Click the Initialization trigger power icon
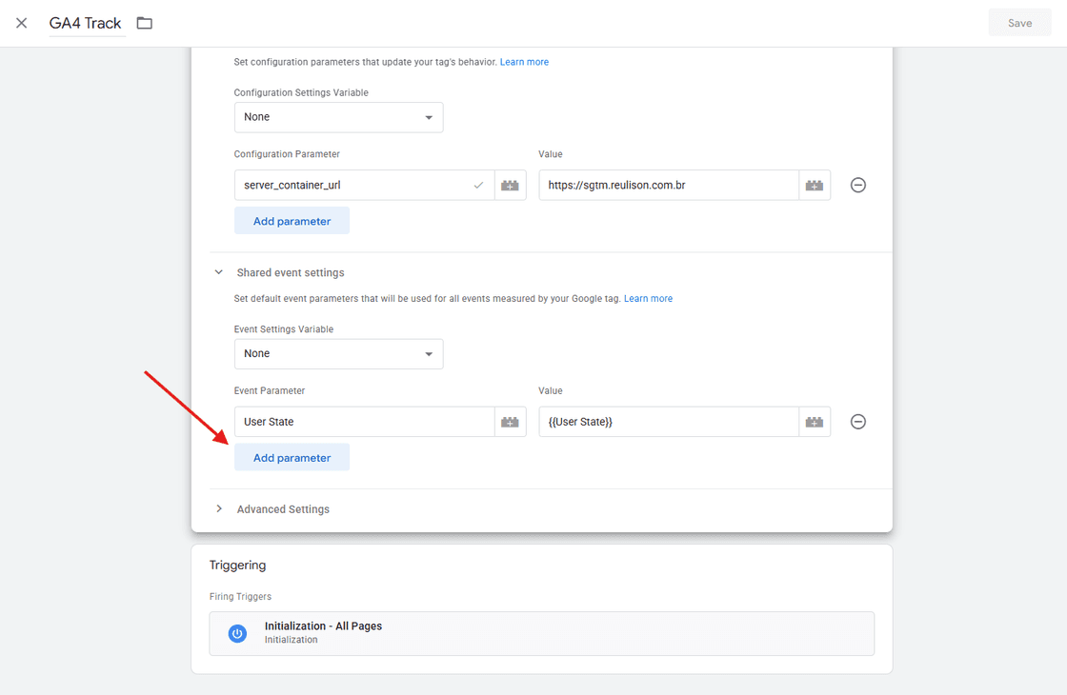This screenshot has height=695, width=1067. click(x=238, y=633)
